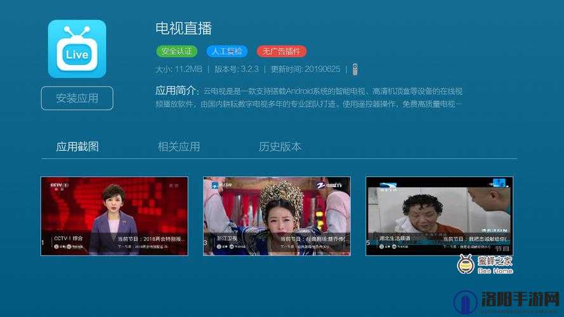Open the CCTV-1 综合 screenshot thumbnail
The image size is (564, 317).
[114, 216]
